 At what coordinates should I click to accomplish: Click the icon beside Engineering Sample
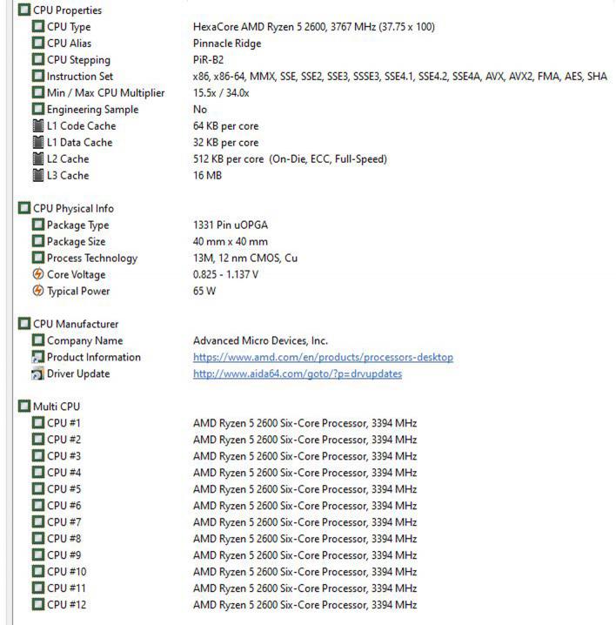(38, 109)
